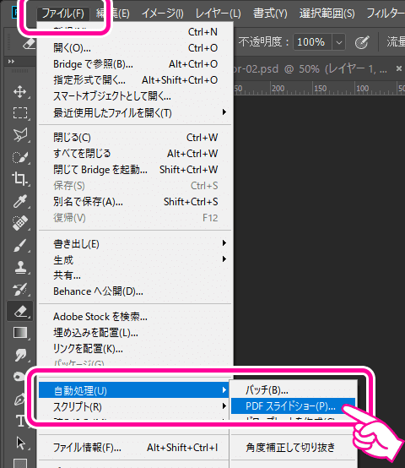Choose スマートオブジェクトとして開く...

tap(135, 96)
